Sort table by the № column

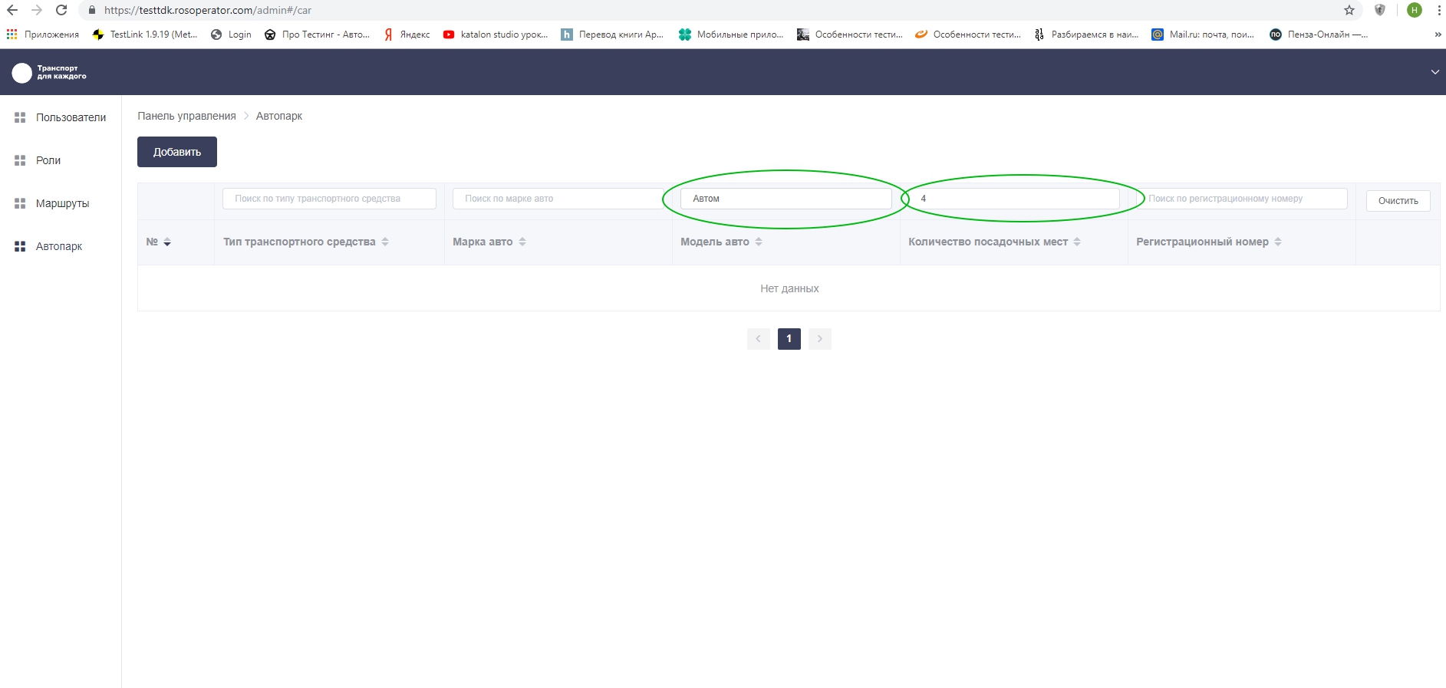(167, 242)
